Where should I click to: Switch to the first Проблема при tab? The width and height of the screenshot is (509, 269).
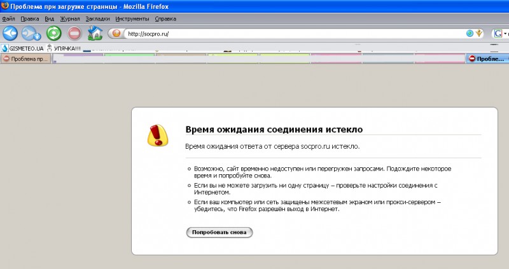point(26,59)
